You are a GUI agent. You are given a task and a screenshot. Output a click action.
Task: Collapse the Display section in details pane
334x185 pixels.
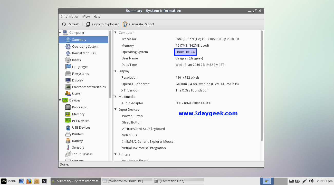(x=116, y=71)
